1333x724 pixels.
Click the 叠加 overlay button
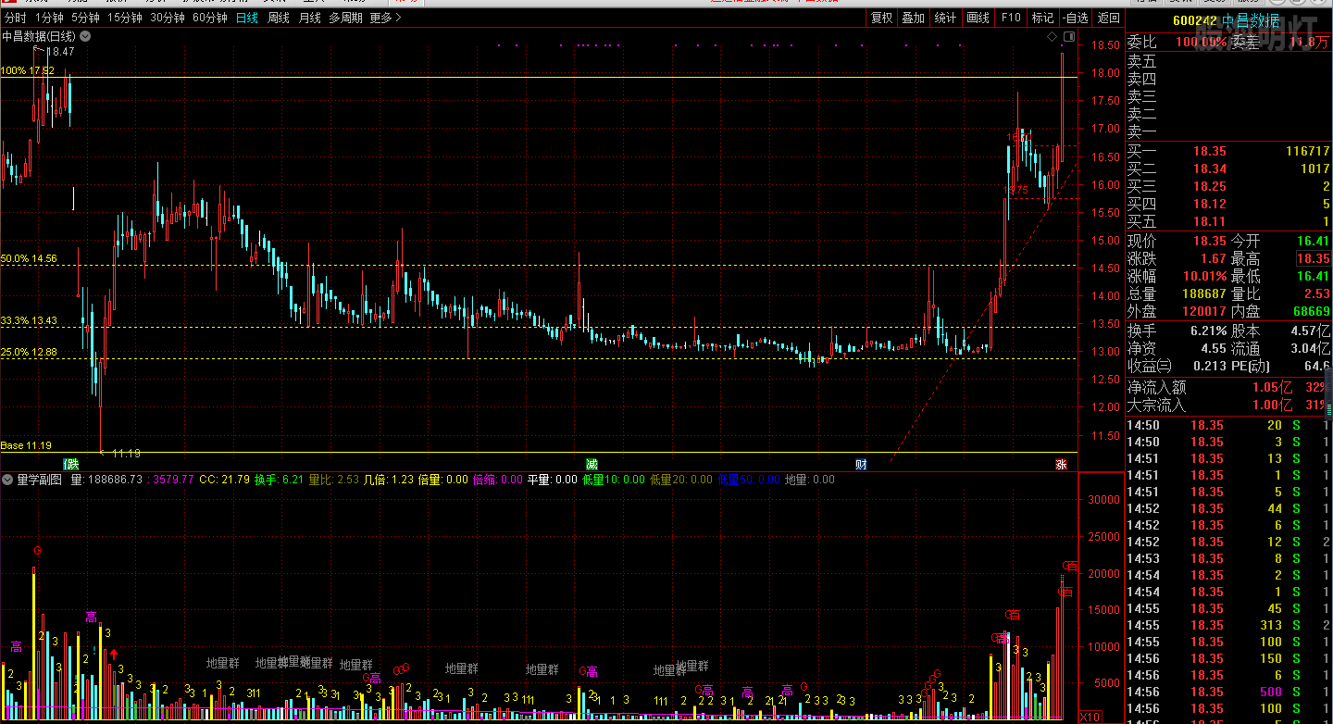(x=914, y=18)
